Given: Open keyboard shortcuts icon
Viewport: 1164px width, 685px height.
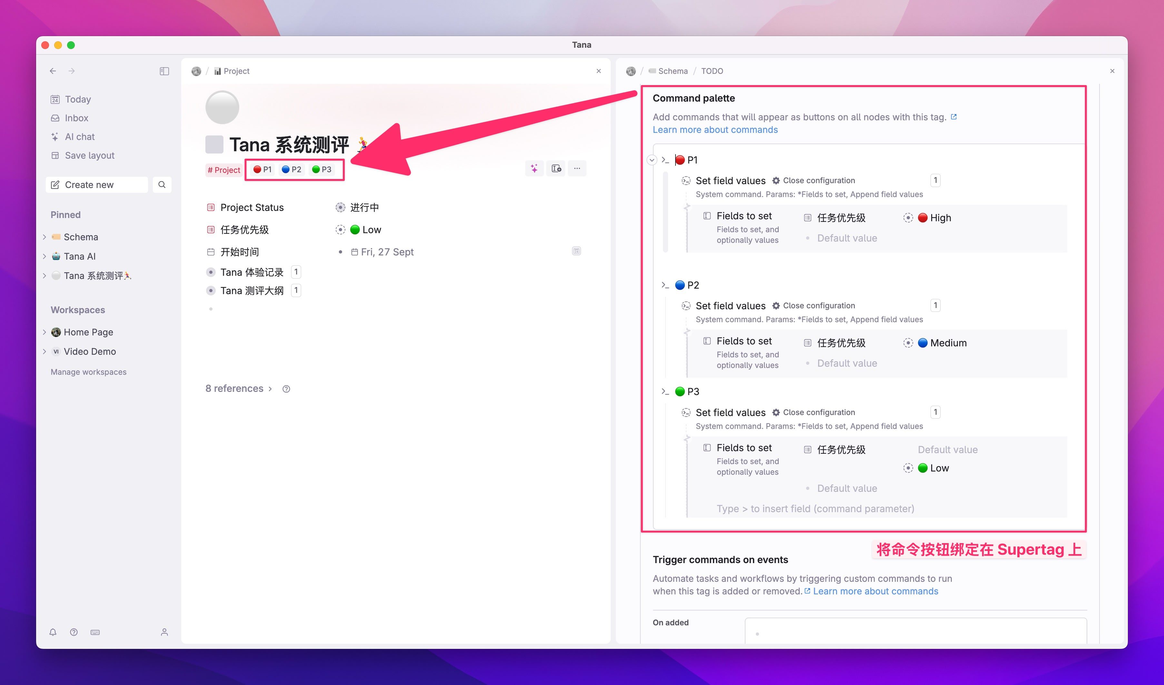Looking at the screenshot, I should 95,632.
